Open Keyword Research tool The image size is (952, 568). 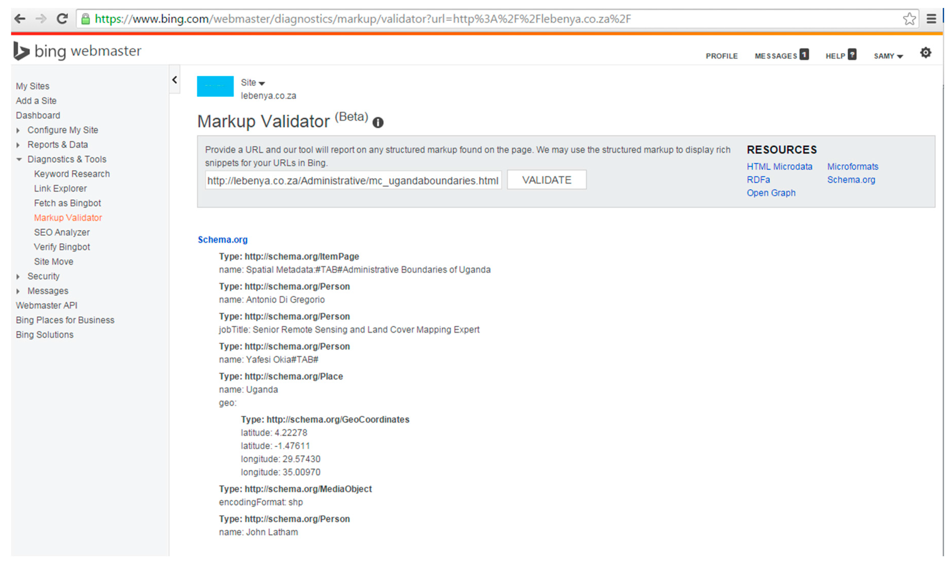72,174
